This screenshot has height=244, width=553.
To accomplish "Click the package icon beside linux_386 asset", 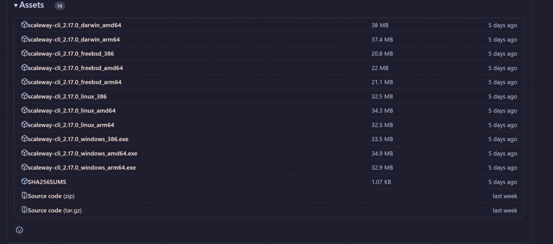I will (24, 96).
